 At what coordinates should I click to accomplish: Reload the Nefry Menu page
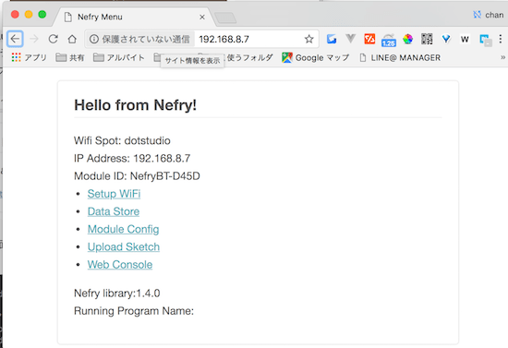(x=54, y=39)
